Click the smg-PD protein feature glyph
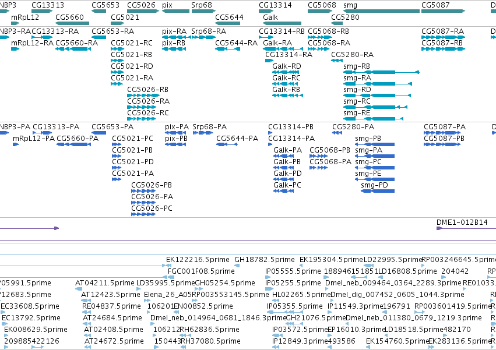The height and width of the screenshot is (350, 496). click(x=378, y=191)
